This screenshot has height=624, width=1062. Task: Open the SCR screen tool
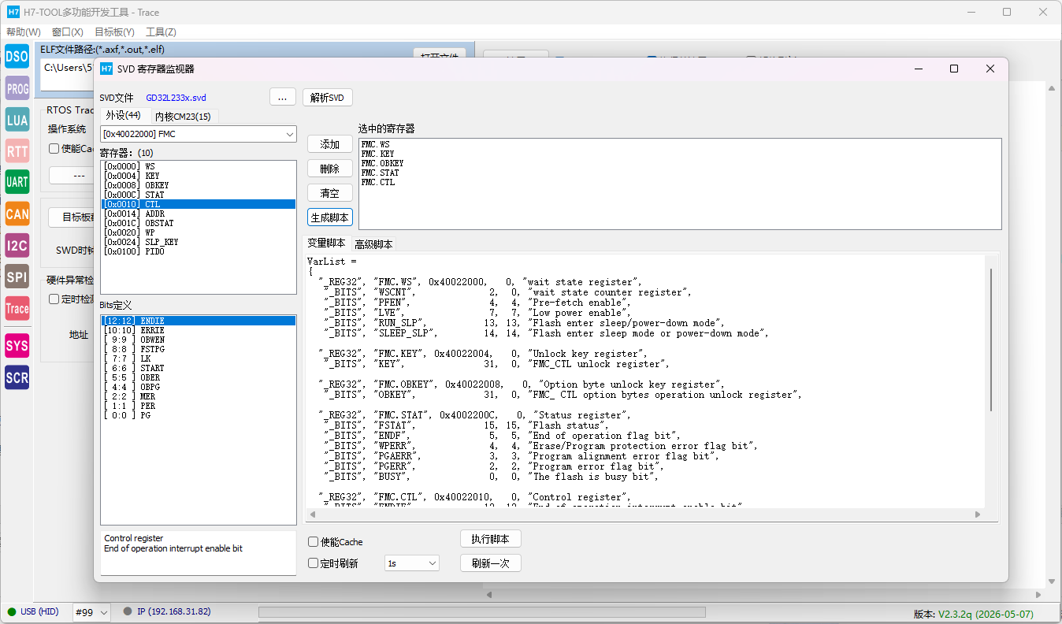pyautogui.click(x=17, y=377)
